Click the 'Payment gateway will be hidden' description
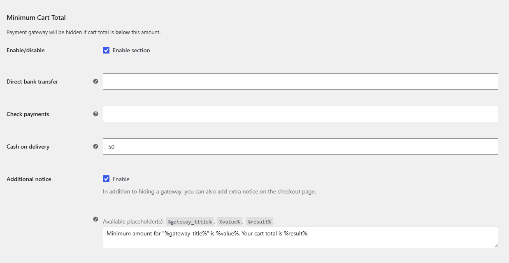509x263 pixels. (x=84, y=32)
